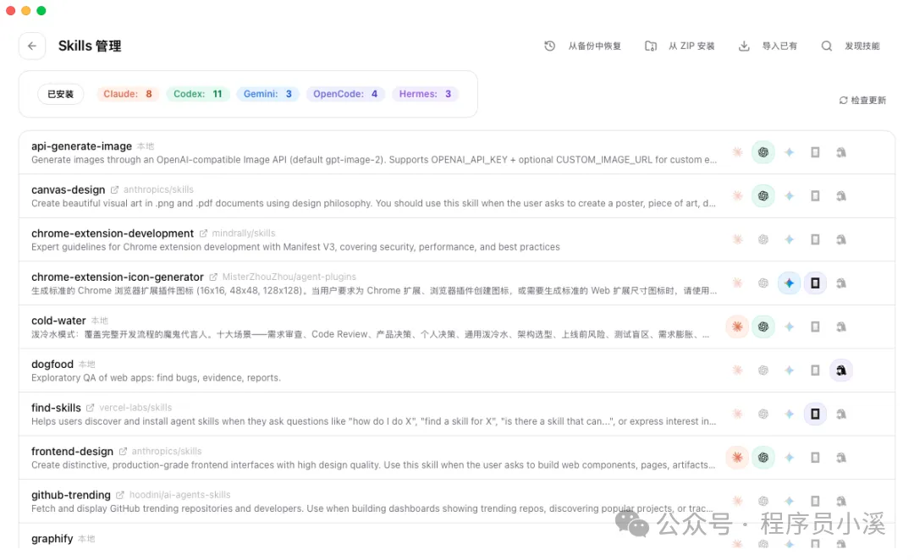914x560 pixels.
Task: Disable Codex for cold-water skill
Action: (763, 327)
